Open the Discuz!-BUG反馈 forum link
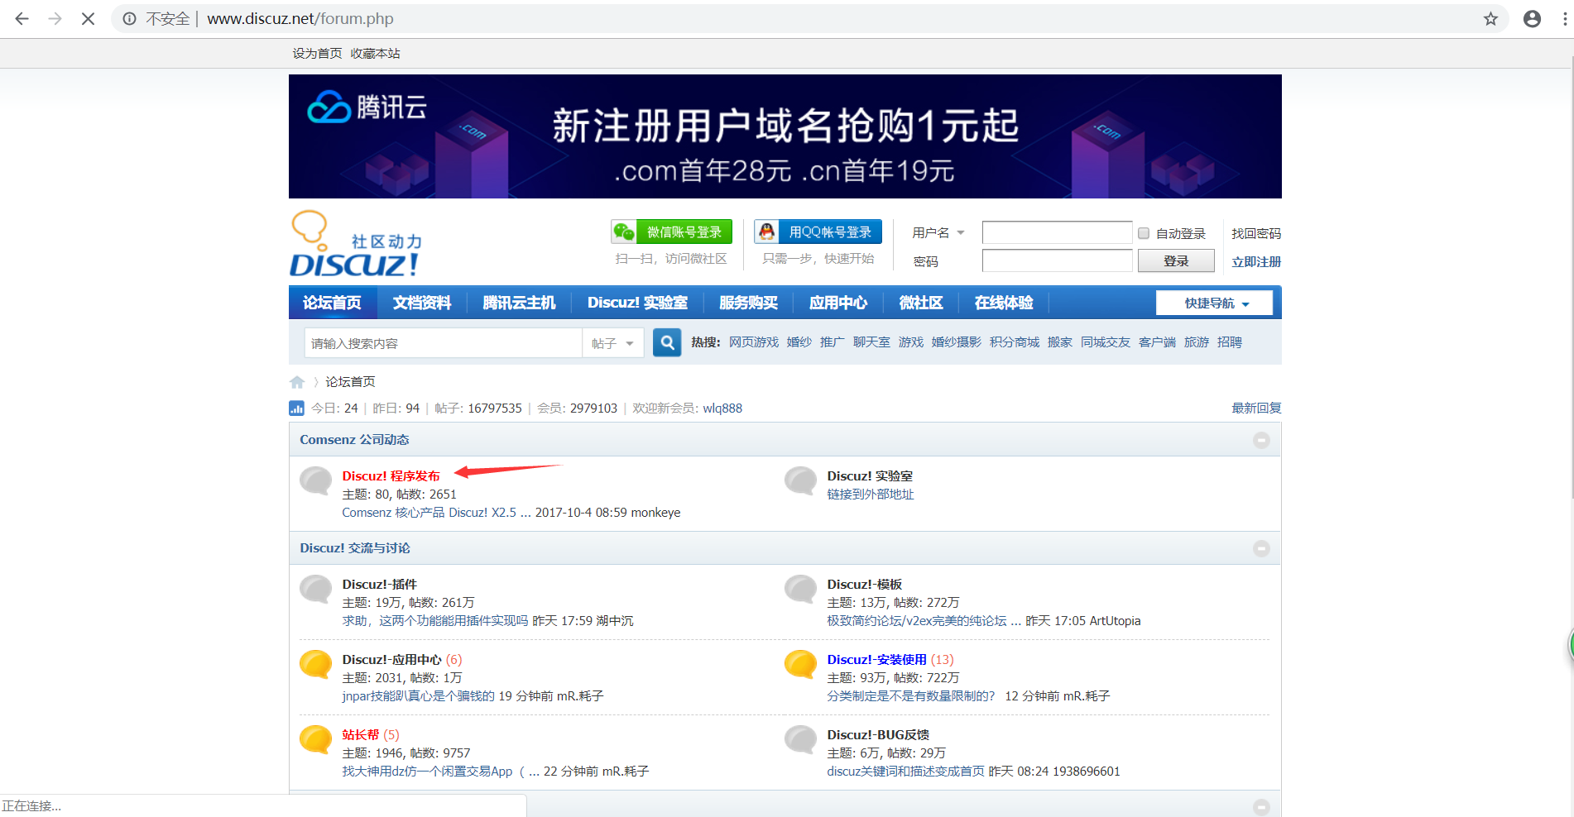This screenshot has height=817, width=1574. pos(878,734)
